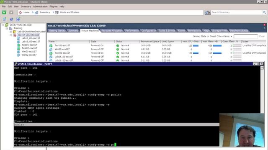Switch to the Summary tab
The image size is (268, 150).
pos(73,30)
